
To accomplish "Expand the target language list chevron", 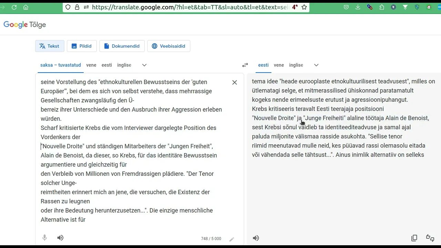I will coord(316,65).
